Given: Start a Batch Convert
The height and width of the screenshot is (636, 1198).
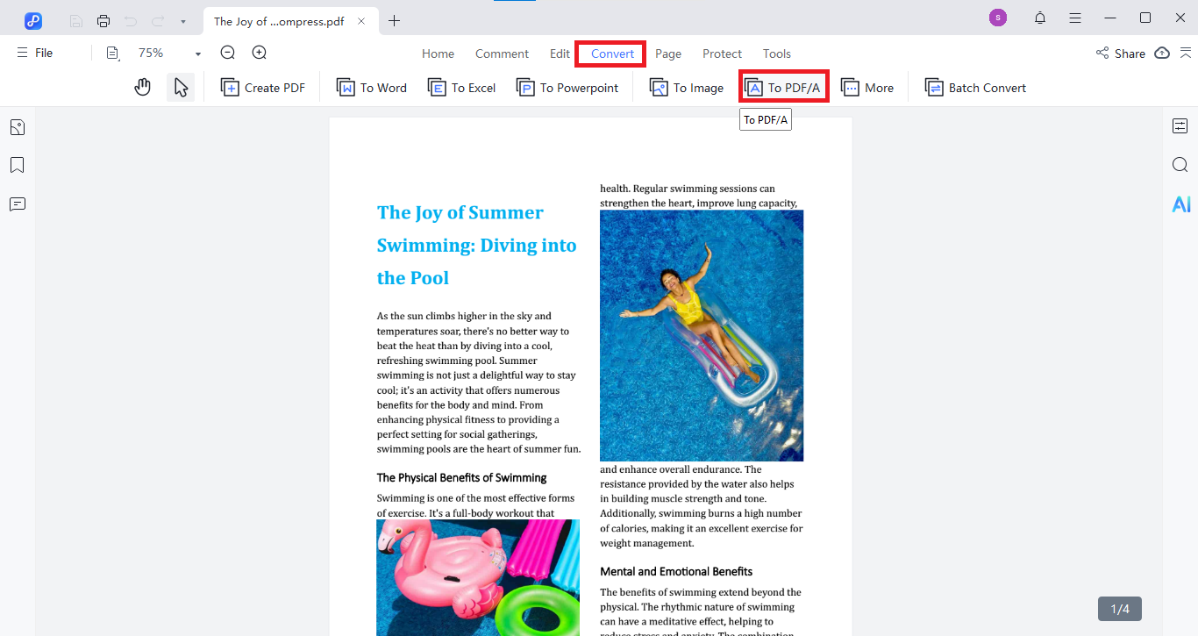Looking at the screenshot, I should click(x=974, y=87).
